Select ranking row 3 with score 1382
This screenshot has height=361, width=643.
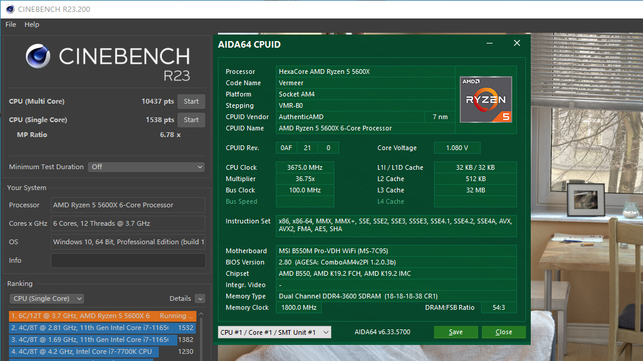[103, 340]
